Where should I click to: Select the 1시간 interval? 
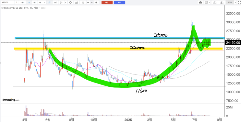[x=22, y=3]
